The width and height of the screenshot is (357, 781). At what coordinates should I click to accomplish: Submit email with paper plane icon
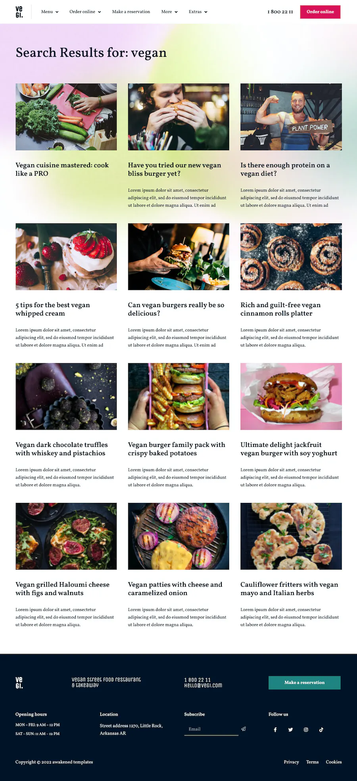(x=244, y=729)
